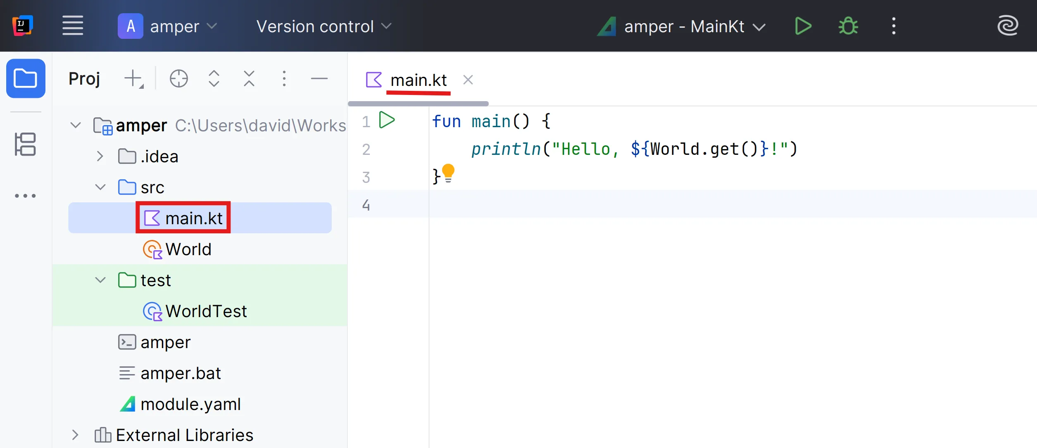Run the amper MainKt configuration
The width and height of the screenshot is (1037, 448).
[803, 26]
